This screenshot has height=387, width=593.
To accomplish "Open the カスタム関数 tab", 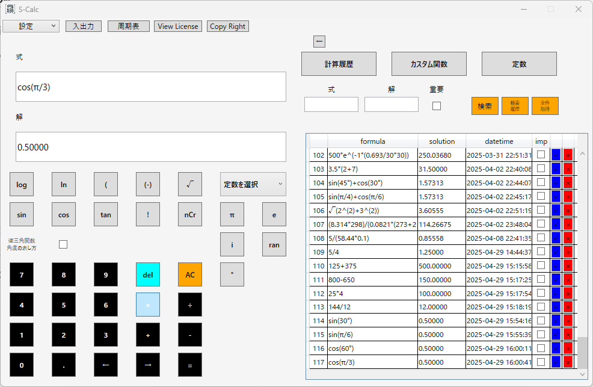I will tap(429, 64).
